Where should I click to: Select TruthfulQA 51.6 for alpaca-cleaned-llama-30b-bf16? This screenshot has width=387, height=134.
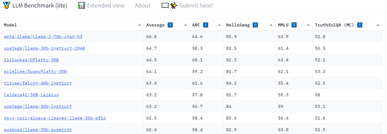[x=320, y=118]
